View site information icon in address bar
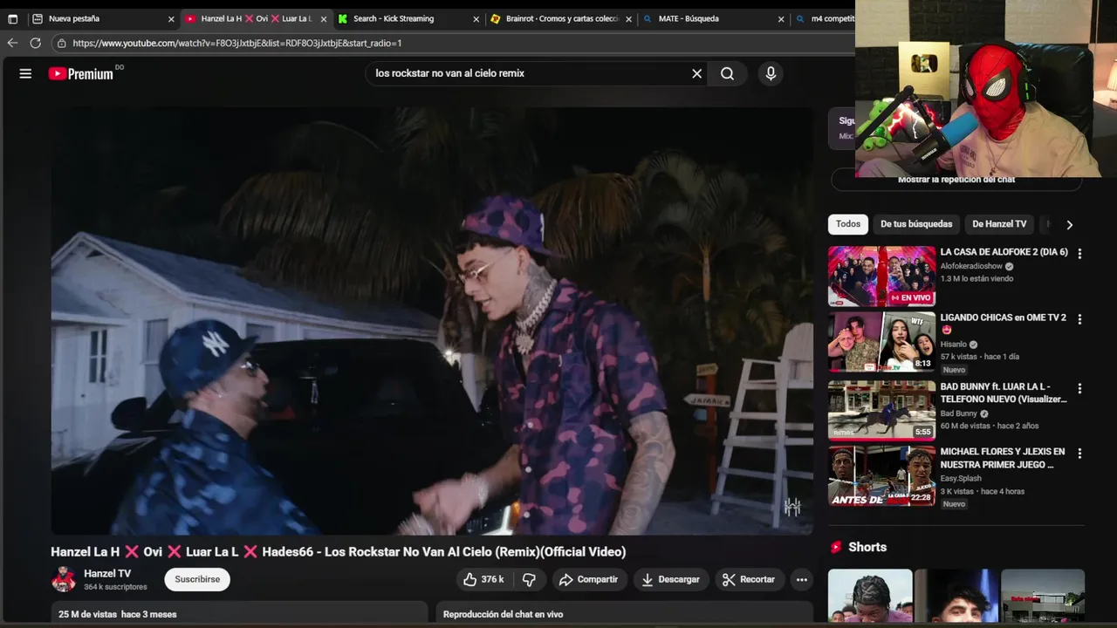1117x628 pixels. point(61,43)
